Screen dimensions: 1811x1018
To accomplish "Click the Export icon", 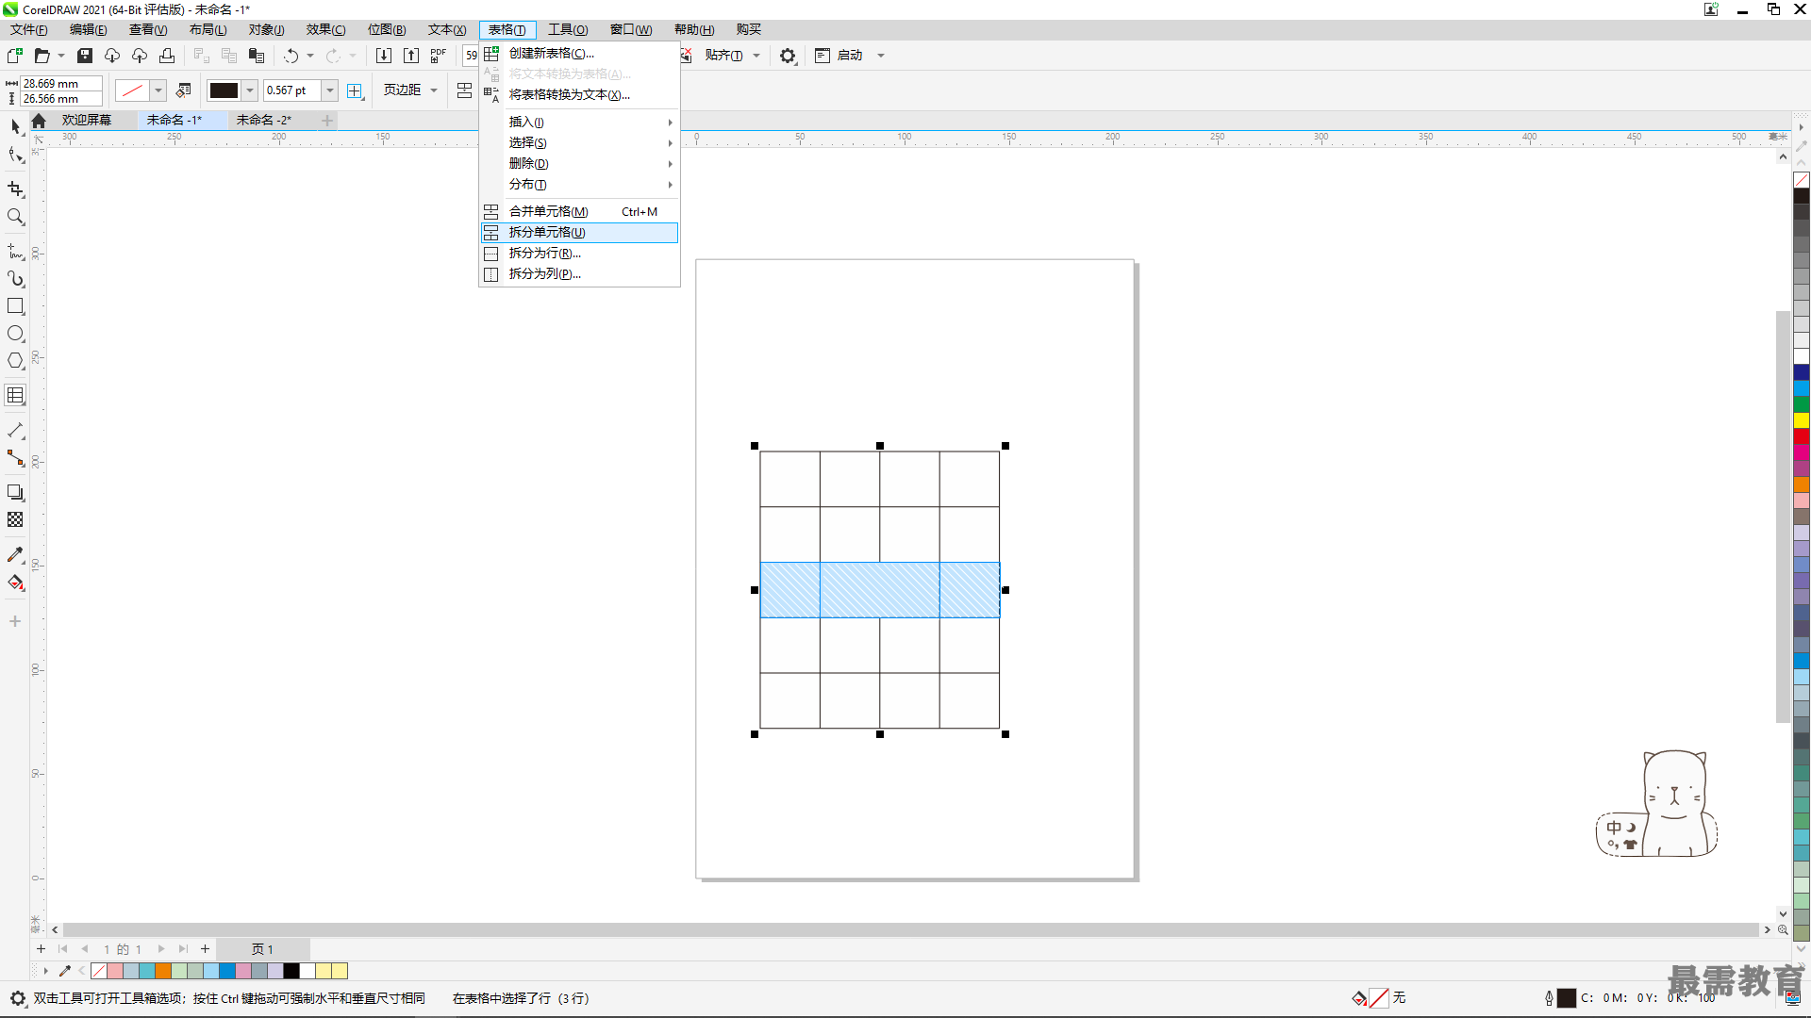I will pos(411,56).
